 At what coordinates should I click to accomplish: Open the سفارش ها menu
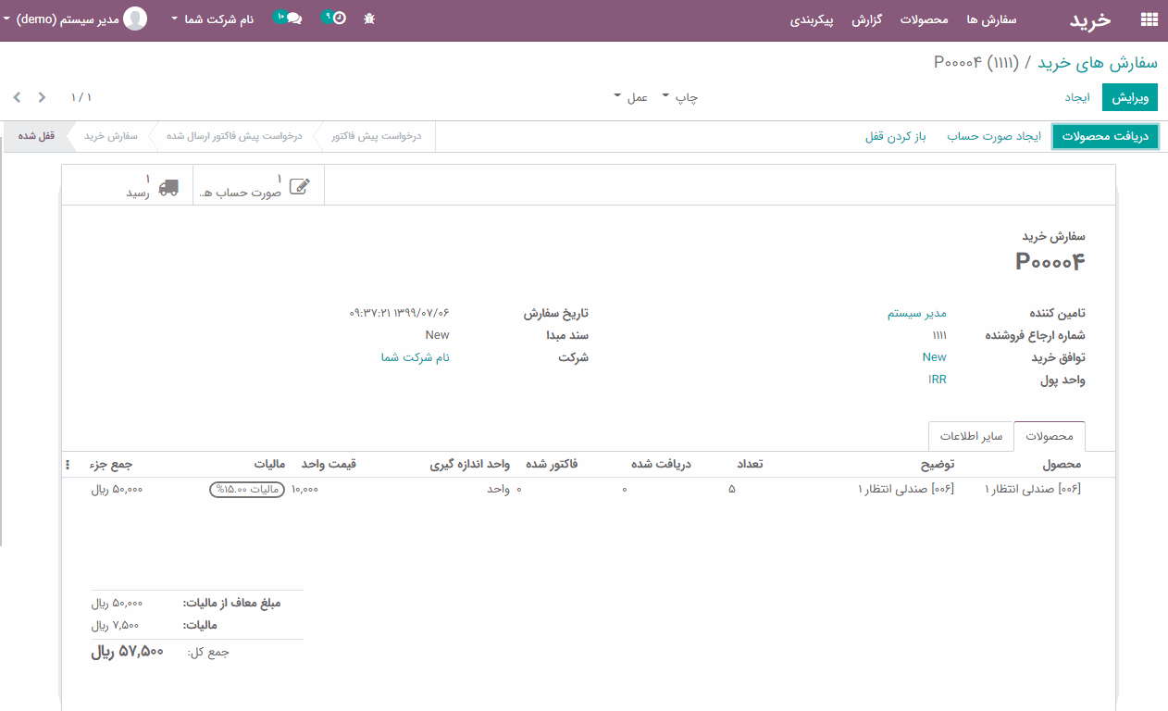[991, 19]
